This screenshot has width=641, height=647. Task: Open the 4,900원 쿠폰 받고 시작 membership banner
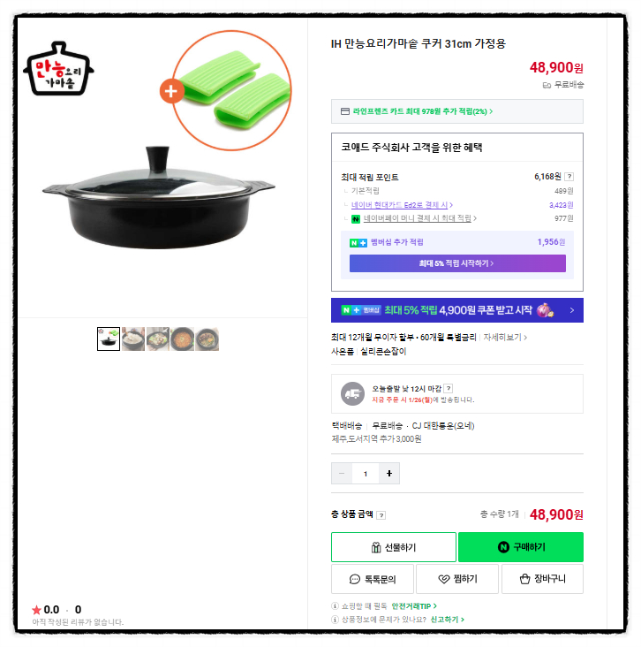pos(457,310)
